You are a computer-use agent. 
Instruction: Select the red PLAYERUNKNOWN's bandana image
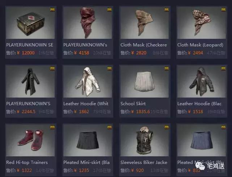(x=88, y=23)
